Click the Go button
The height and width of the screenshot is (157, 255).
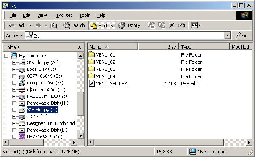pos(242,35)
